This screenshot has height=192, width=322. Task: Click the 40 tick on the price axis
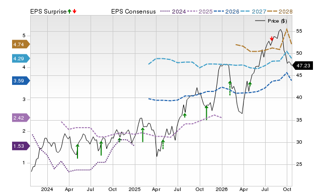[x=299, y=98]
